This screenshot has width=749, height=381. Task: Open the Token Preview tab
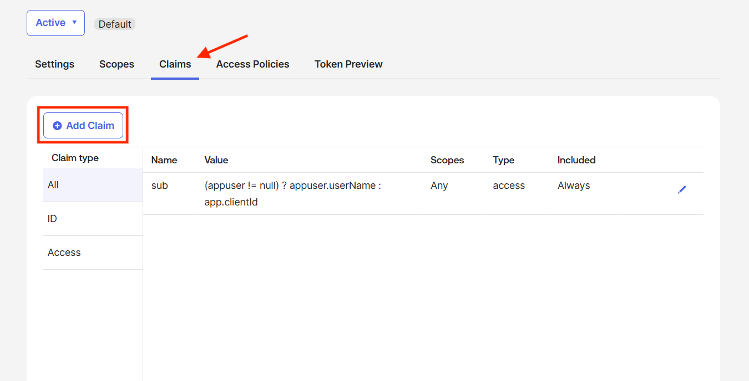point(348,64)
